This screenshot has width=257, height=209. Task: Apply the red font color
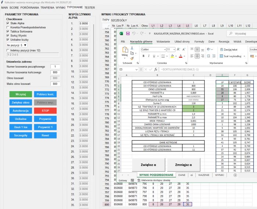(181, 56)
